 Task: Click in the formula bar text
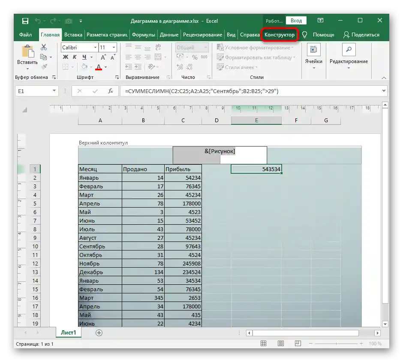point(202,91)
